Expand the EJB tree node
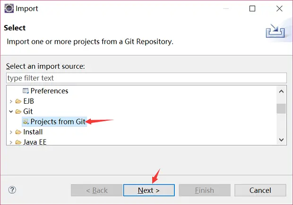 point(11,101)
